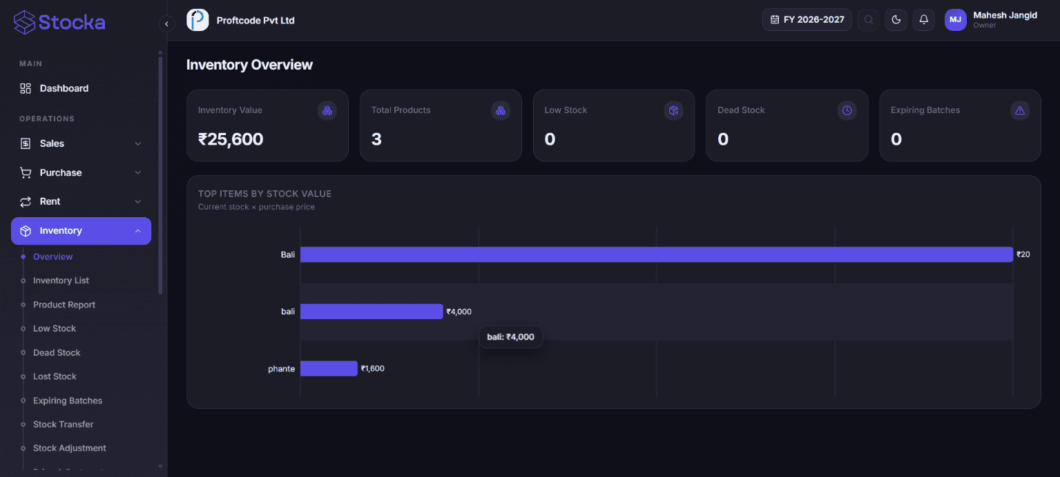Open Inventory List page
This screenshot has width=1060, height=477.
point(61,281)
